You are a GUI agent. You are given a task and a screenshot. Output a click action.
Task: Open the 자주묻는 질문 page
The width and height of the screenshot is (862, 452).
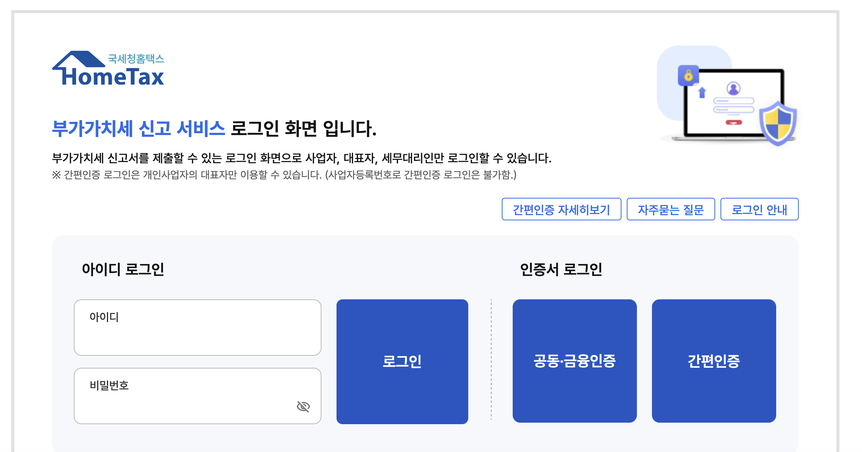(671, 209)
